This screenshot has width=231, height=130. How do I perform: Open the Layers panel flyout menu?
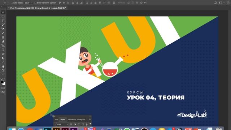pyautogui.click(x=90, y=120)
